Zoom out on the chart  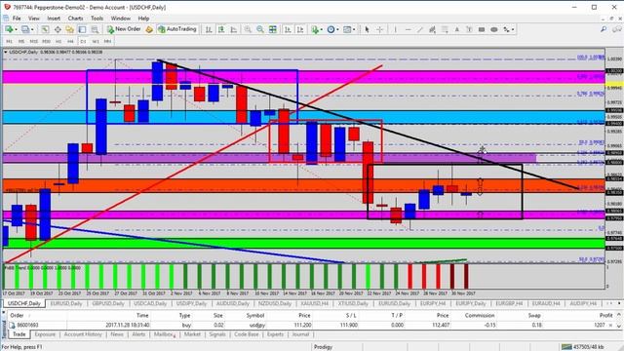[x=260, y=29]
